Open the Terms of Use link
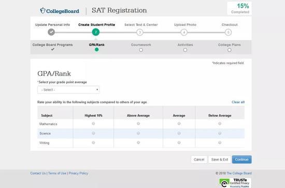 57,173
